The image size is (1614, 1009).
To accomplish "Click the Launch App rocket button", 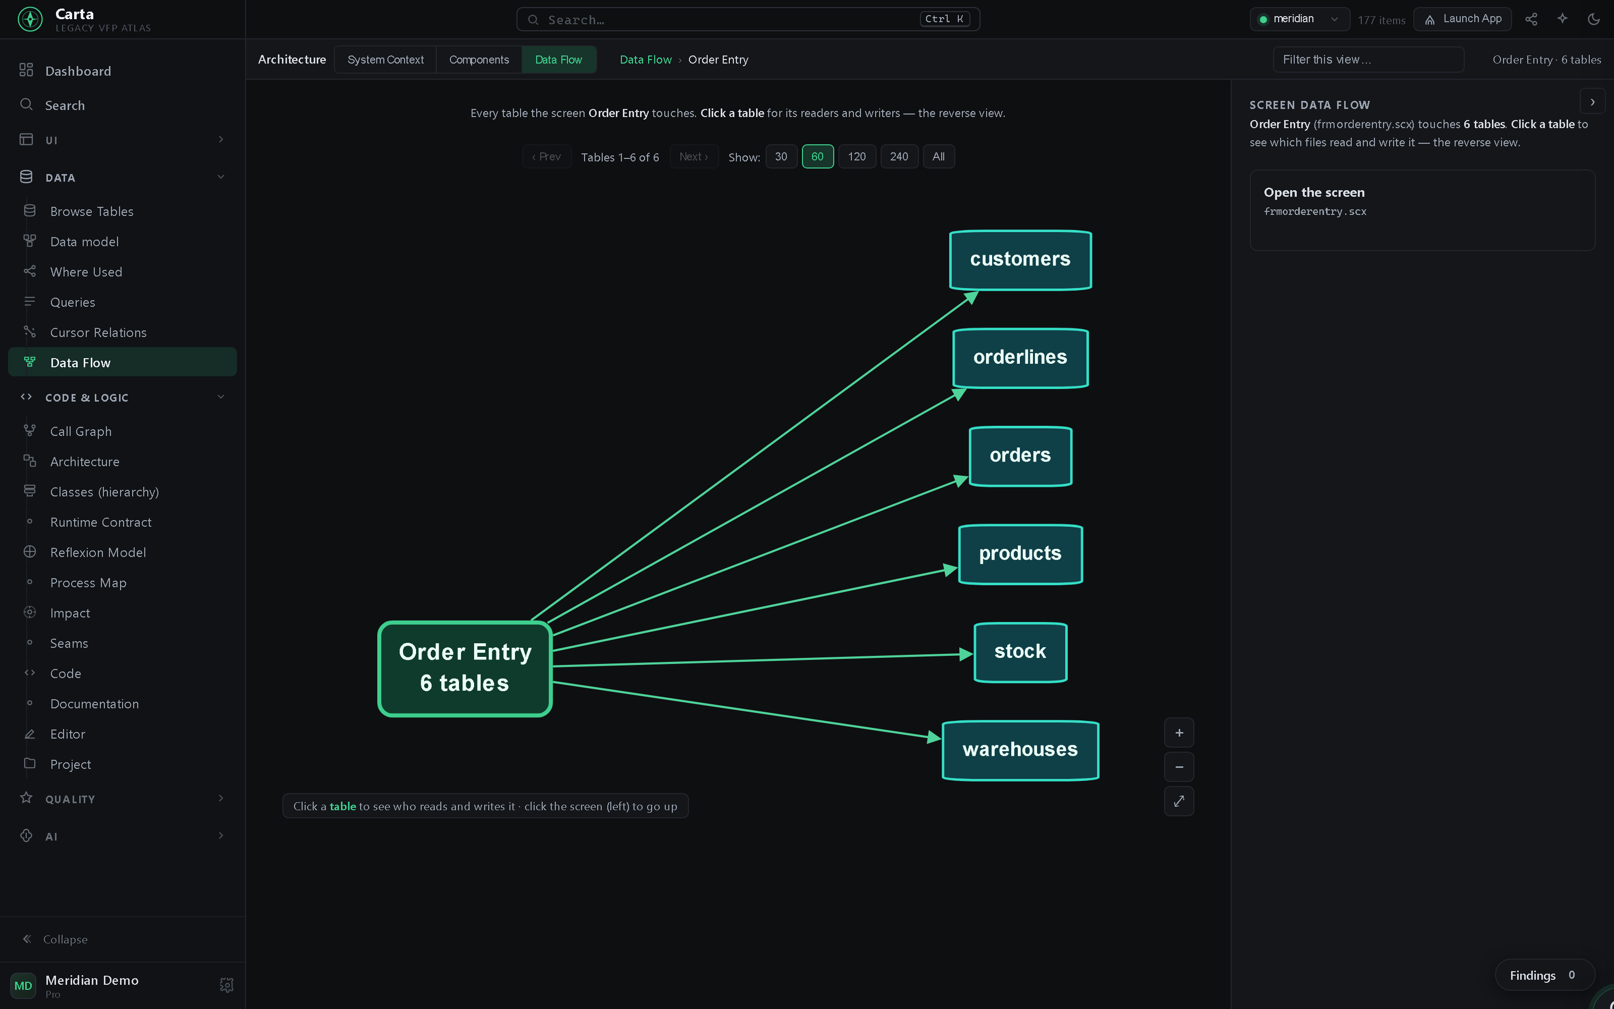I will click(1462, 19).
